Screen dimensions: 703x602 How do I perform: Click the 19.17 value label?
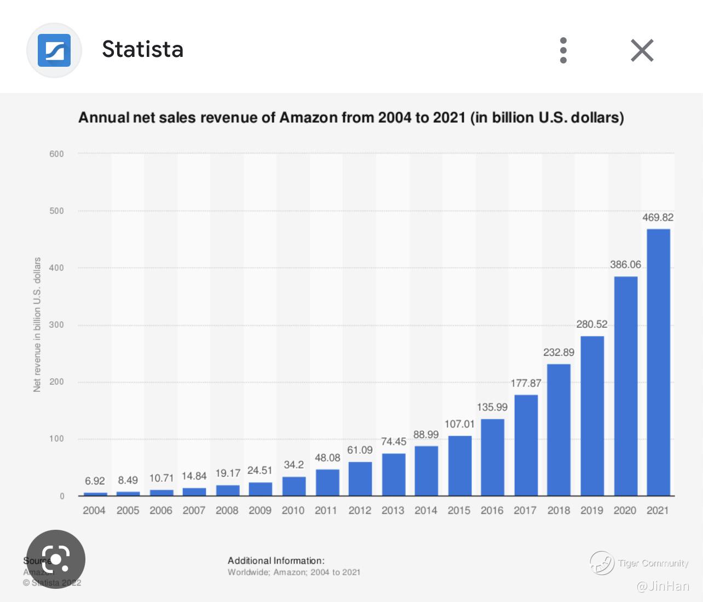point(228,473)
